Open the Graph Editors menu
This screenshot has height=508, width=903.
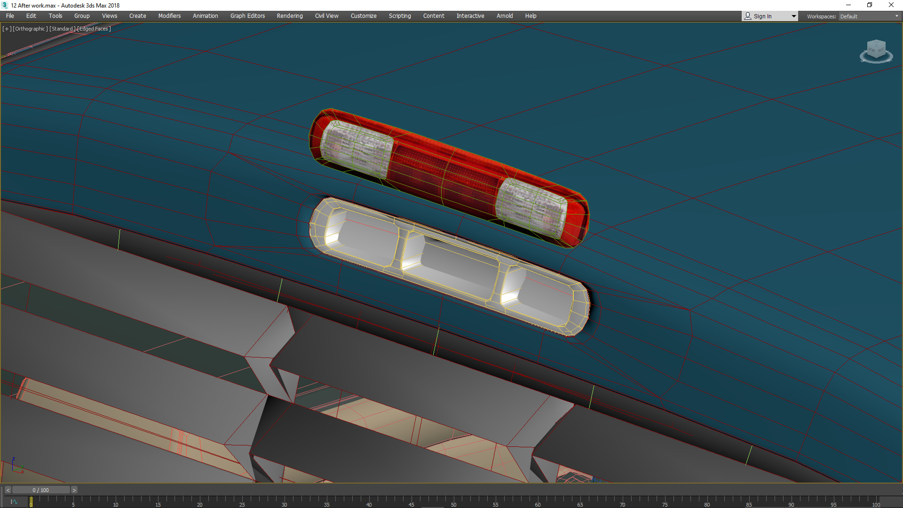pyautogui.click(x=247, y=16)
